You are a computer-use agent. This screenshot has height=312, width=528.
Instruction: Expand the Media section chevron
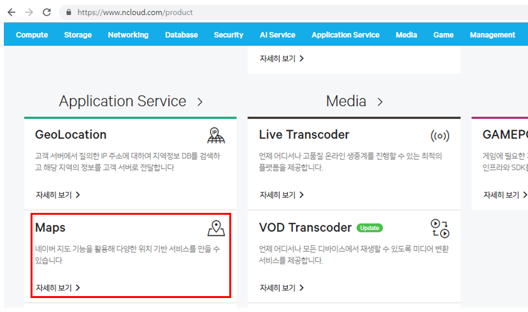[380, 102]
